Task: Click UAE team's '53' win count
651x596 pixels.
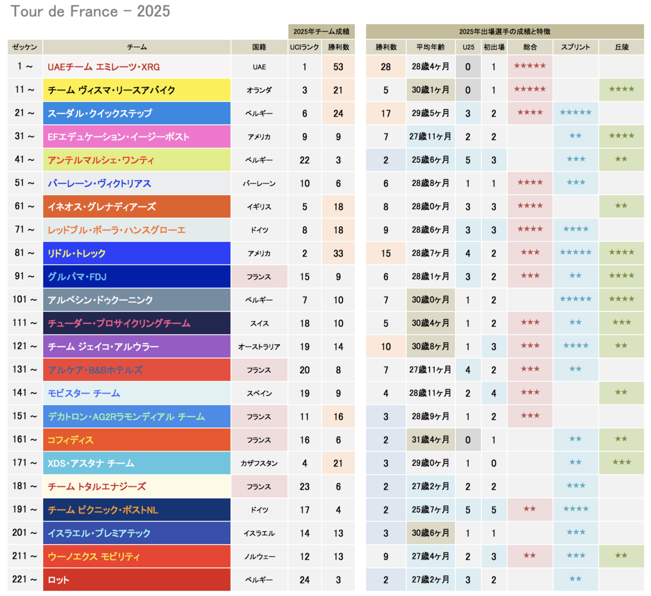Action: (339, 67)
